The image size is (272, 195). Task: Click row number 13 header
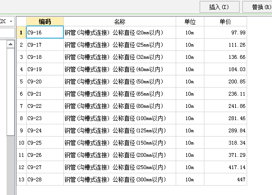[x=21, y=179]
